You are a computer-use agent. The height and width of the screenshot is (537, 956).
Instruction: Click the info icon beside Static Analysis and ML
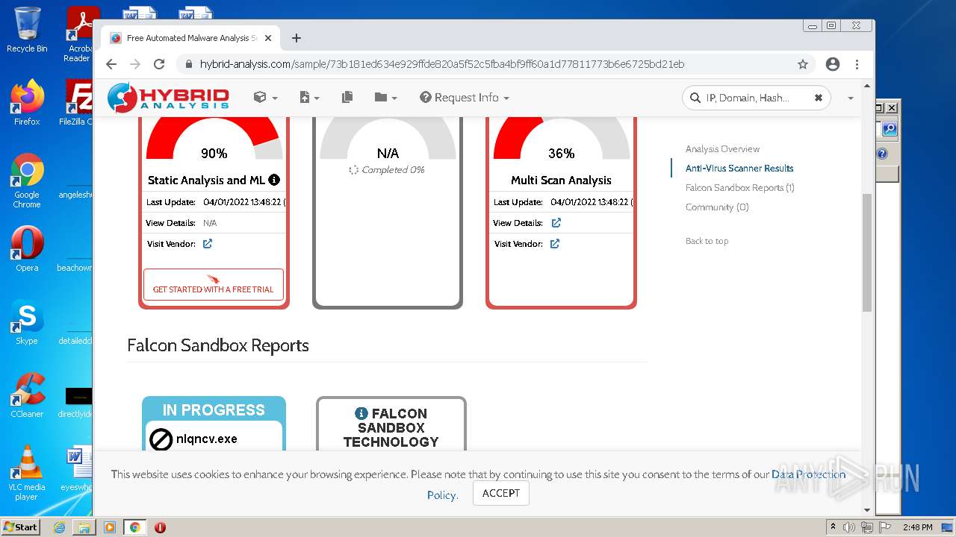(x=274, y=180)
